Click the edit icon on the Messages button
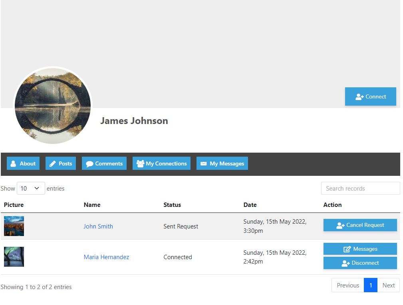 347,249
